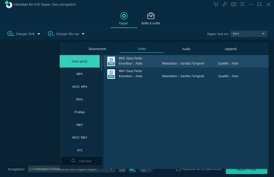Select the Ripper disc icon
This screenshot has height=177, width=274.
[124, 16]
